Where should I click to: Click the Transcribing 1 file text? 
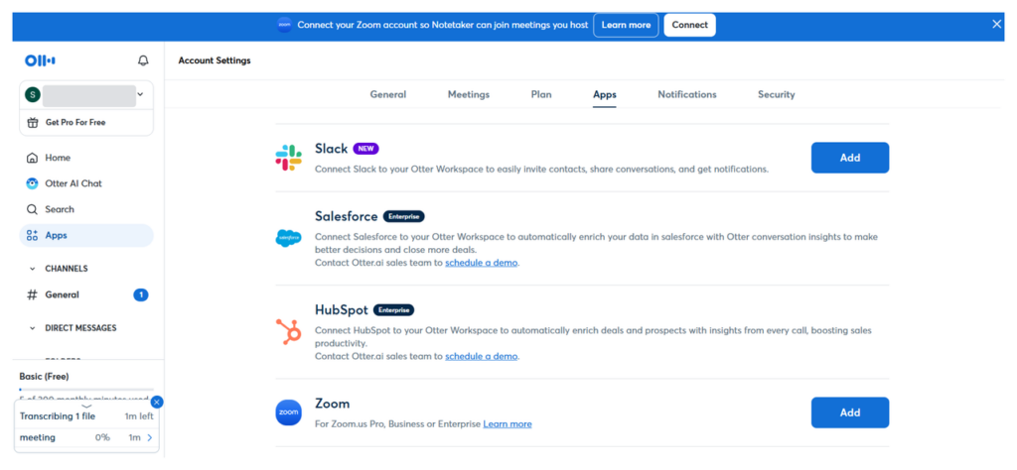click(x=58, y=416)
